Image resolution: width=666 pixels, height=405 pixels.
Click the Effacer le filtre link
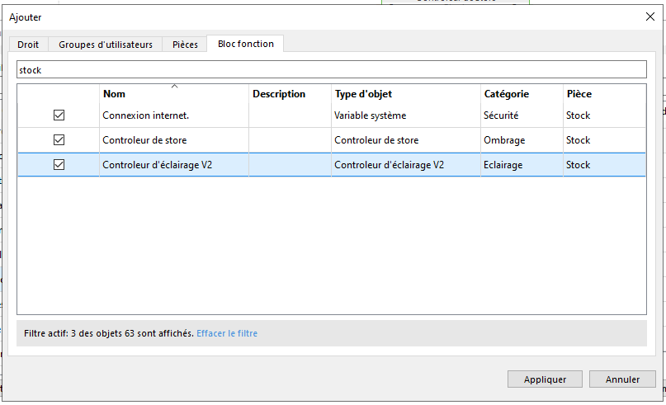(x=227, y=333)
